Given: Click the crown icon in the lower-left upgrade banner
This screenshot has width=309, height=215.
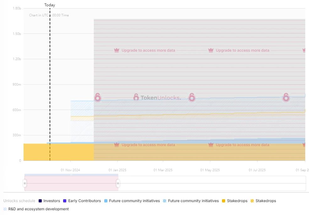Looking at the screenshot, I should [117, 145].
